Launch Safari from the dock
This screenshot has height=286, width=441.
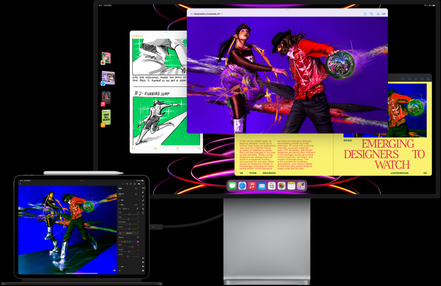coord(242,186)
